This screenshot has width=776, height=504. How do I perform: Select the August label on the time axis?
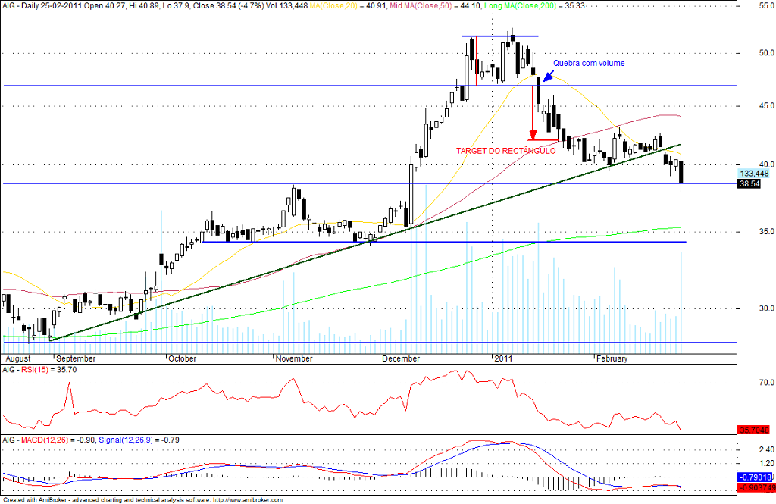(x=17, y=358)
